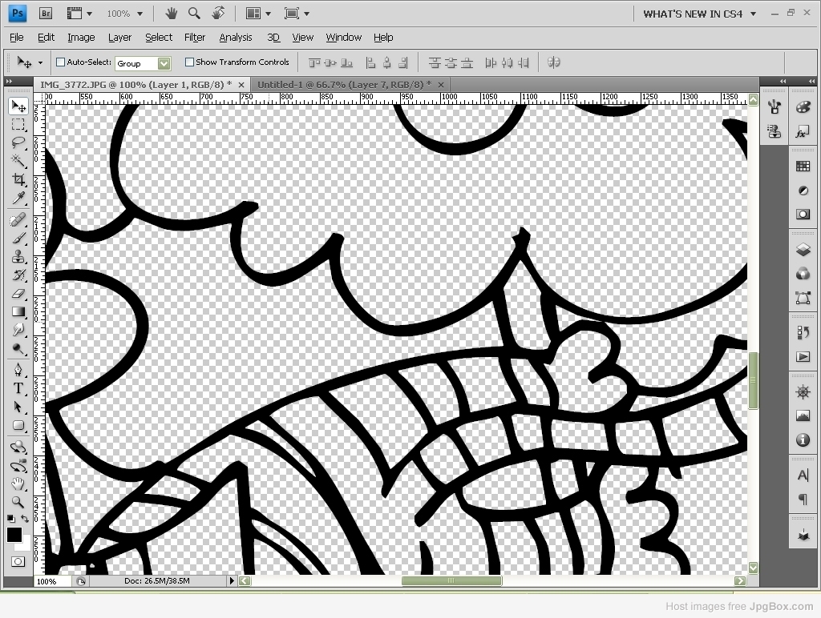This screenshot has height=618, width=821.
Task: Click the horizontal scrollbar thumb
Action: [451, 581]
